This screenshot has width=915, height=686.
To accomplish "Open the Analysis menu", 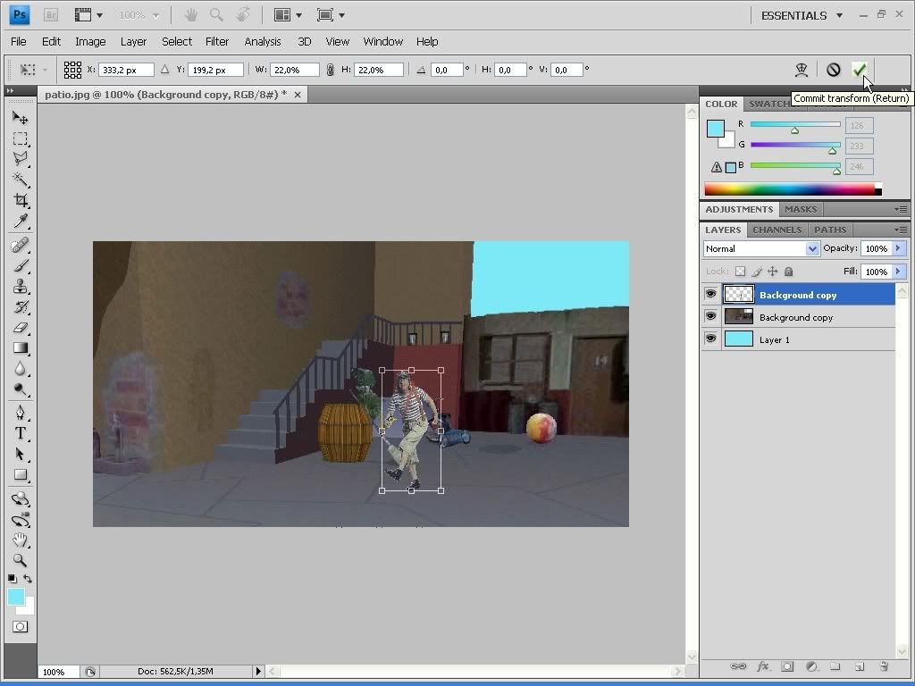I will [263, 41].
